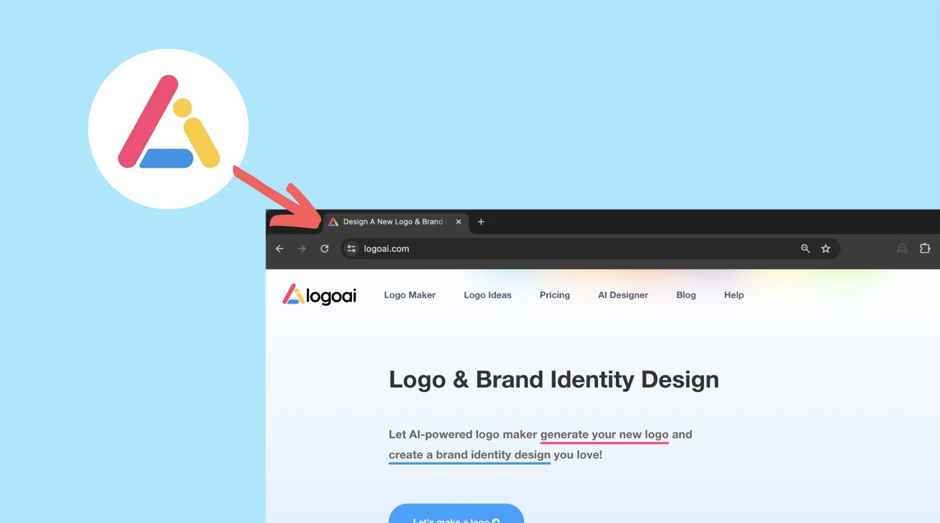Viewport: 940px width, 523px height.
Task: Open the Blog link
Action: (x=686, y=295)
